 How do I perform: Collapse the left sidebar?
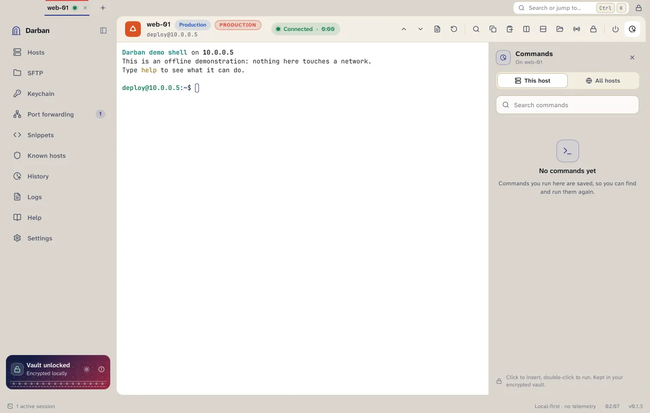coord(103,30)
